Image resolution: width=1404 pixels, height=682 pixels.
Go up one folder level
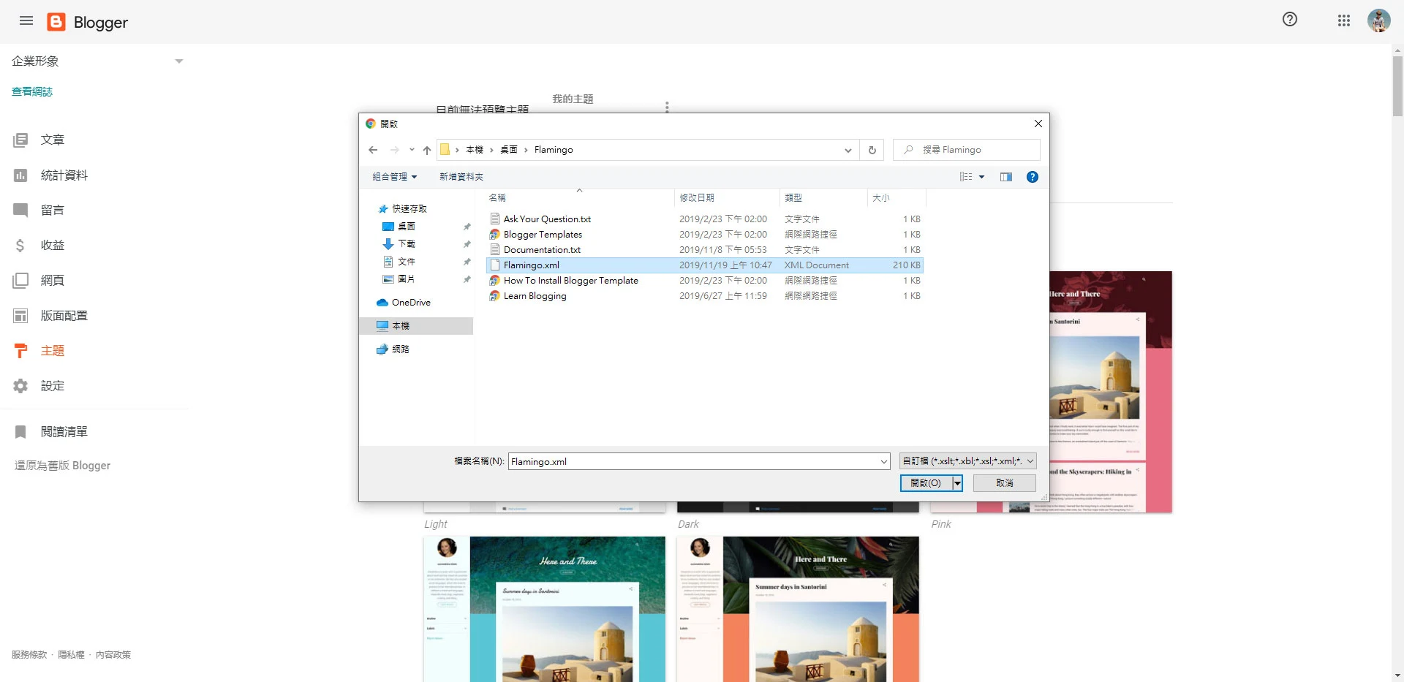(x=427, y=150)
